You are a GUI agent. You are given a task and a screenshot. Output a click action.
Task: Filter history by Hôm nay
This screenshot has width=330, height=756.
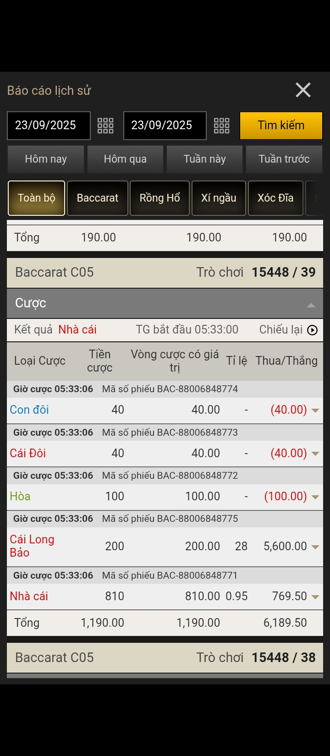46,159
